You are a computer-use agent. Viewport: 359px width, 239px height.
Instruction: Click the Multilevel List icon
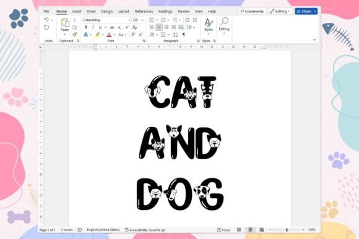(x=175, y=20)
